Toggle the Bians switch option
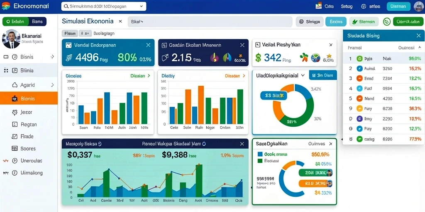Image resolution: width=425 pixels, height=212 pixels. pyautogui.click(x=37, y=22)
